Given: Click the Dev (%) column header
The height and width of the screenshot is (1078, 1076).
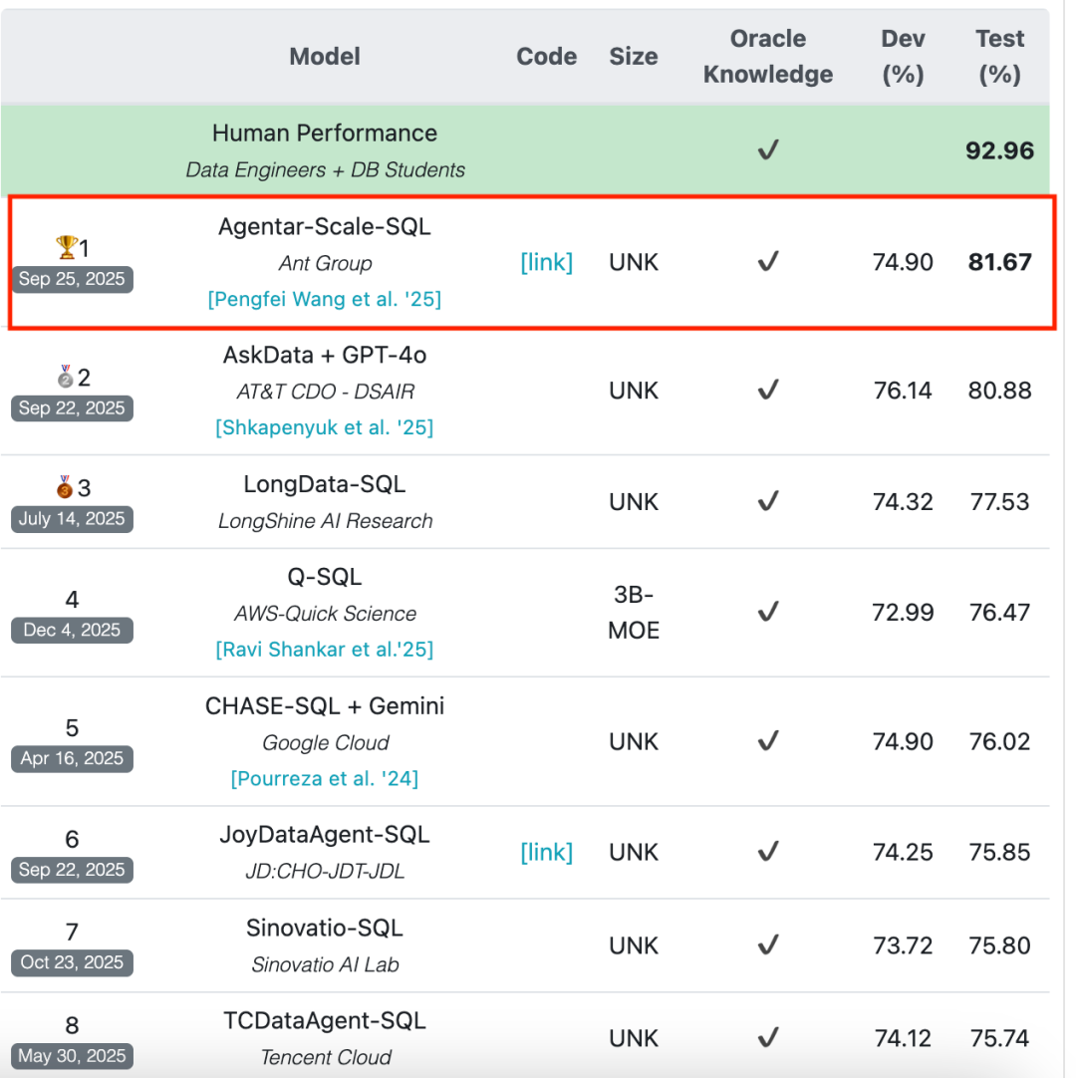Looking at the screenshot, I should tap(903, 56).
